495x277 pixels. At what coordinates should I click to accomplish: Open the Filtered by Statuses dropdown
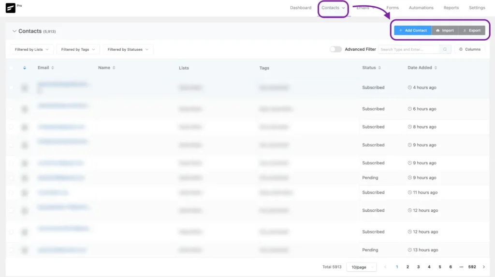pos(128,49)
